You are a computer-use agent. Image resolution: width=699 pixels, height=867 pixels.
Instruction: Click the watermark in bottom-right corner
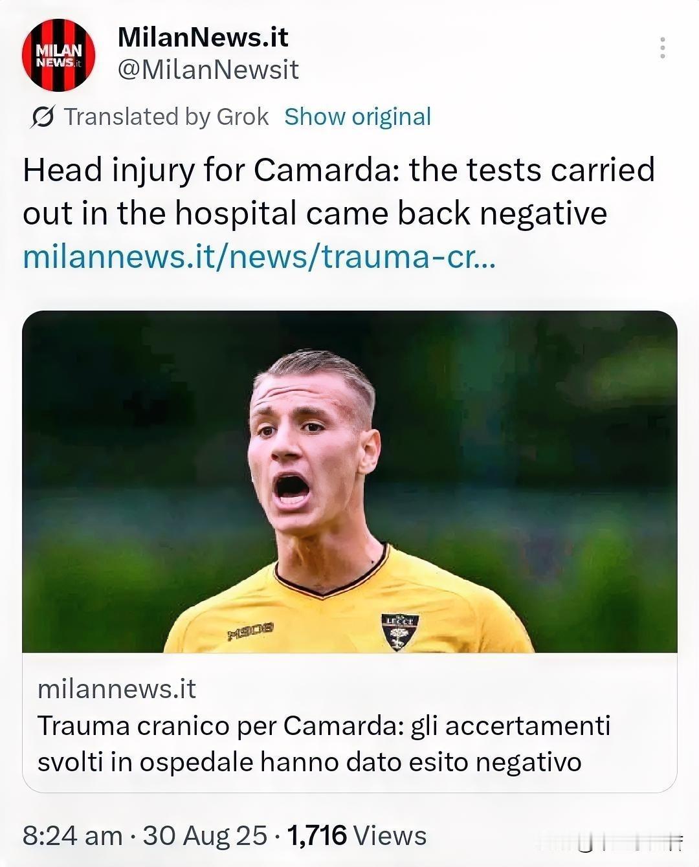tap(612, 841)
